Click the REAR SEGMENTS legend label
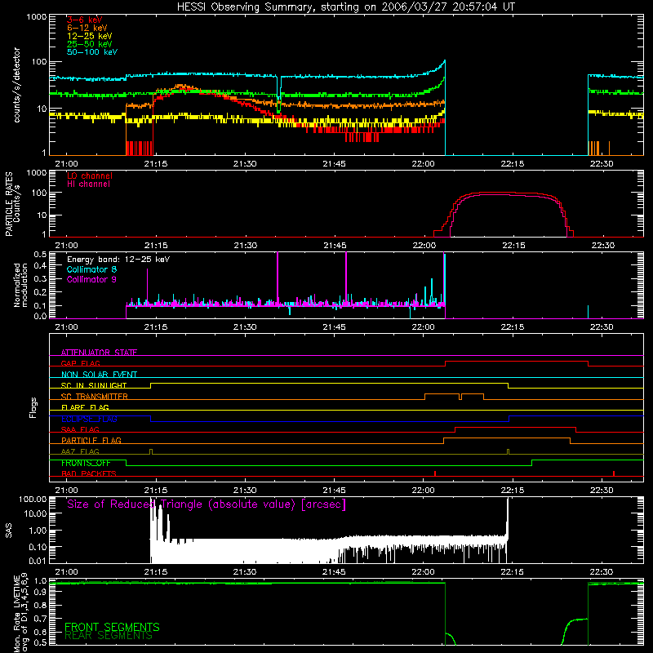Image resolution: width=653 pixels, height=653 pixels. tap(109, 636)
